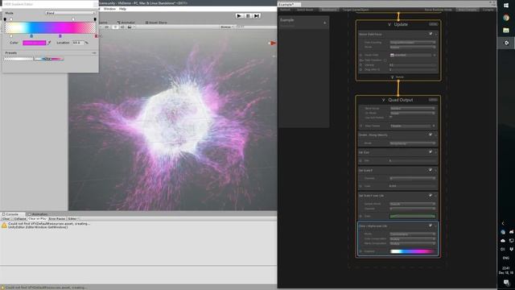Open the Editor dropdown in Console
The width and height of the screenshot is (515, 290).
pos(73,218)
